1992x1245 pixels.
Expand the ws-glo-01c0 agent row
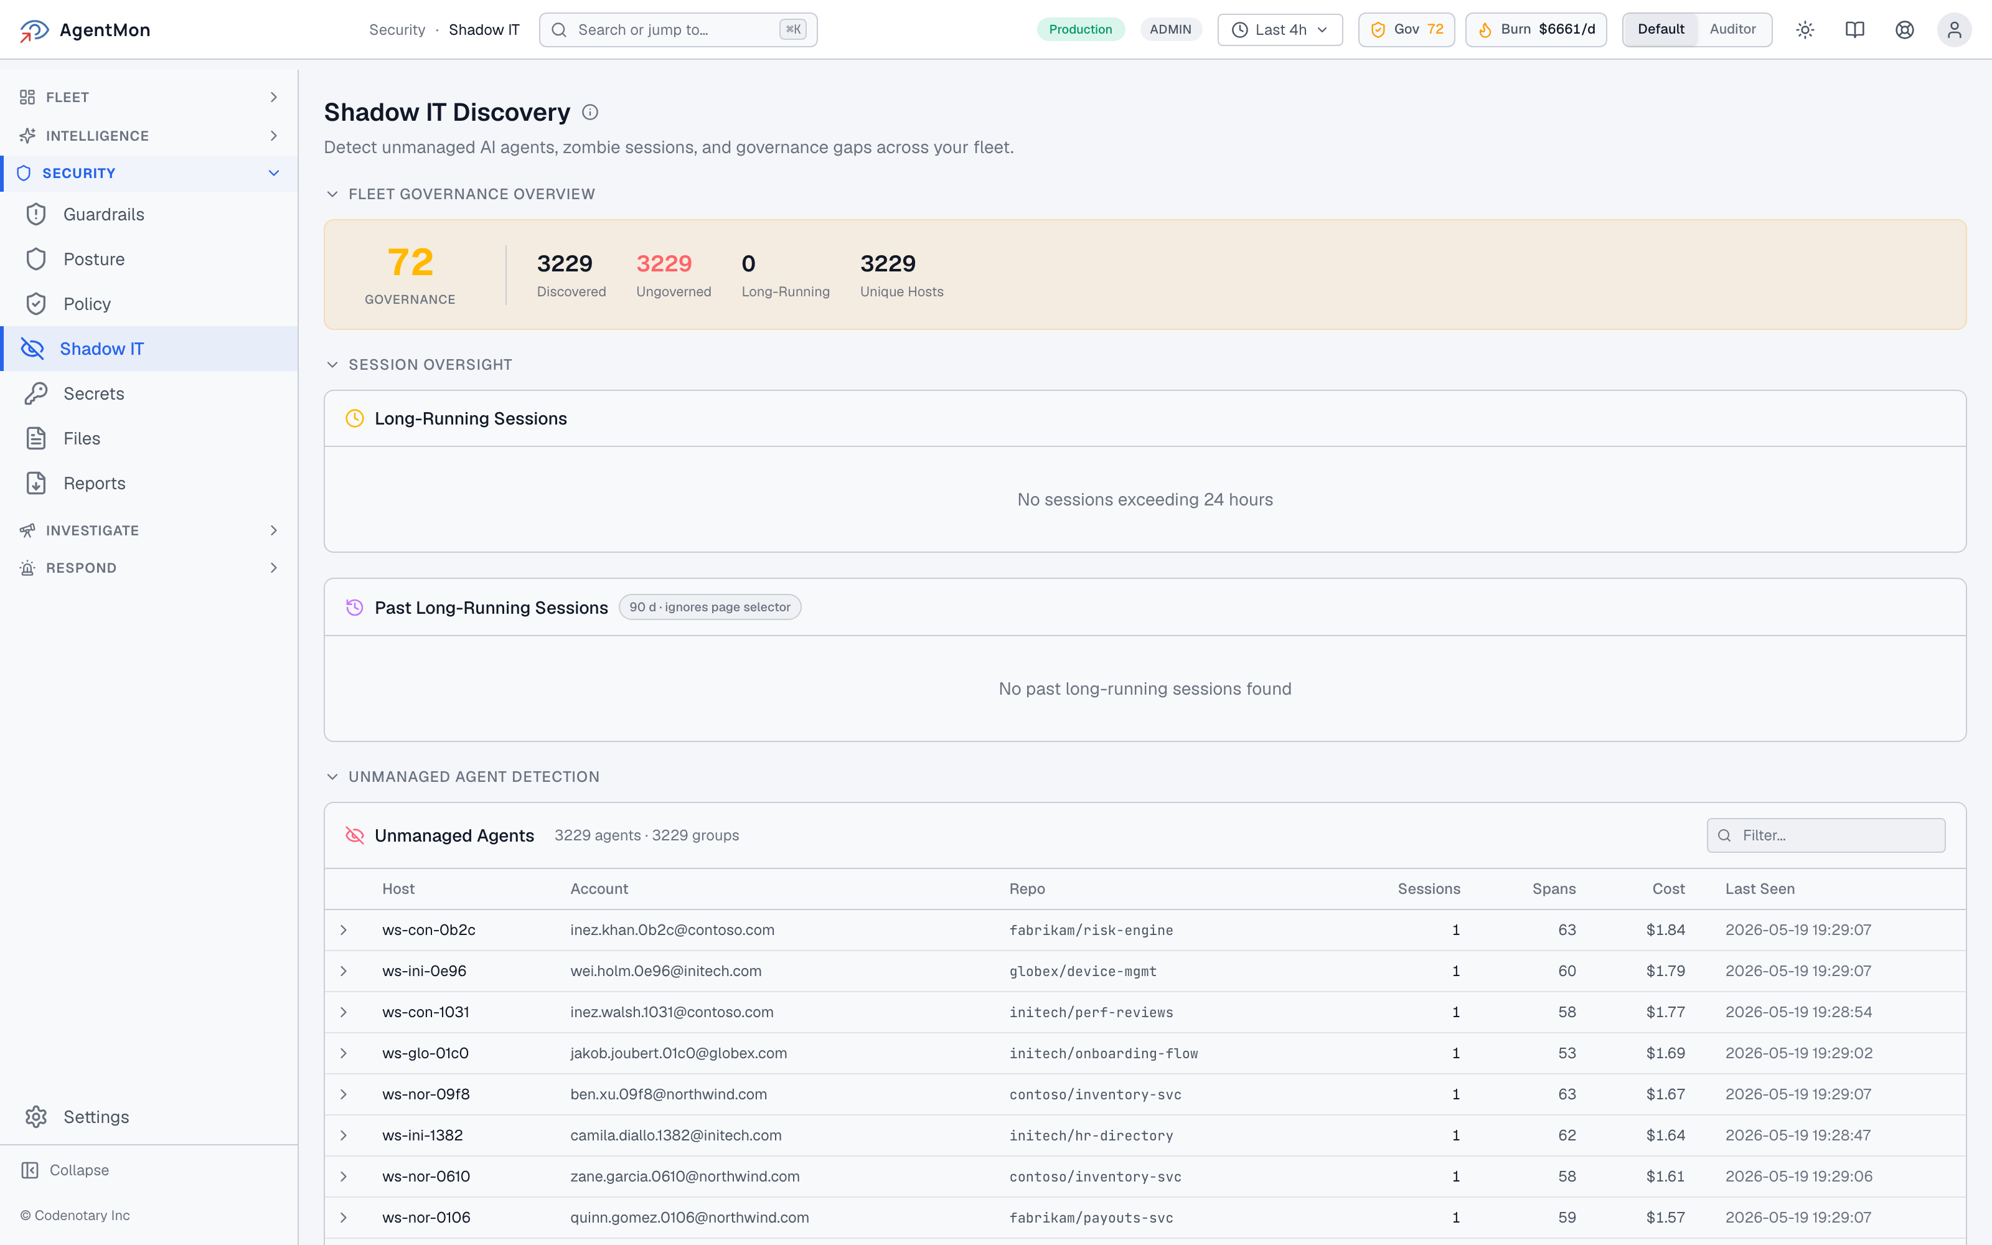344,1053
